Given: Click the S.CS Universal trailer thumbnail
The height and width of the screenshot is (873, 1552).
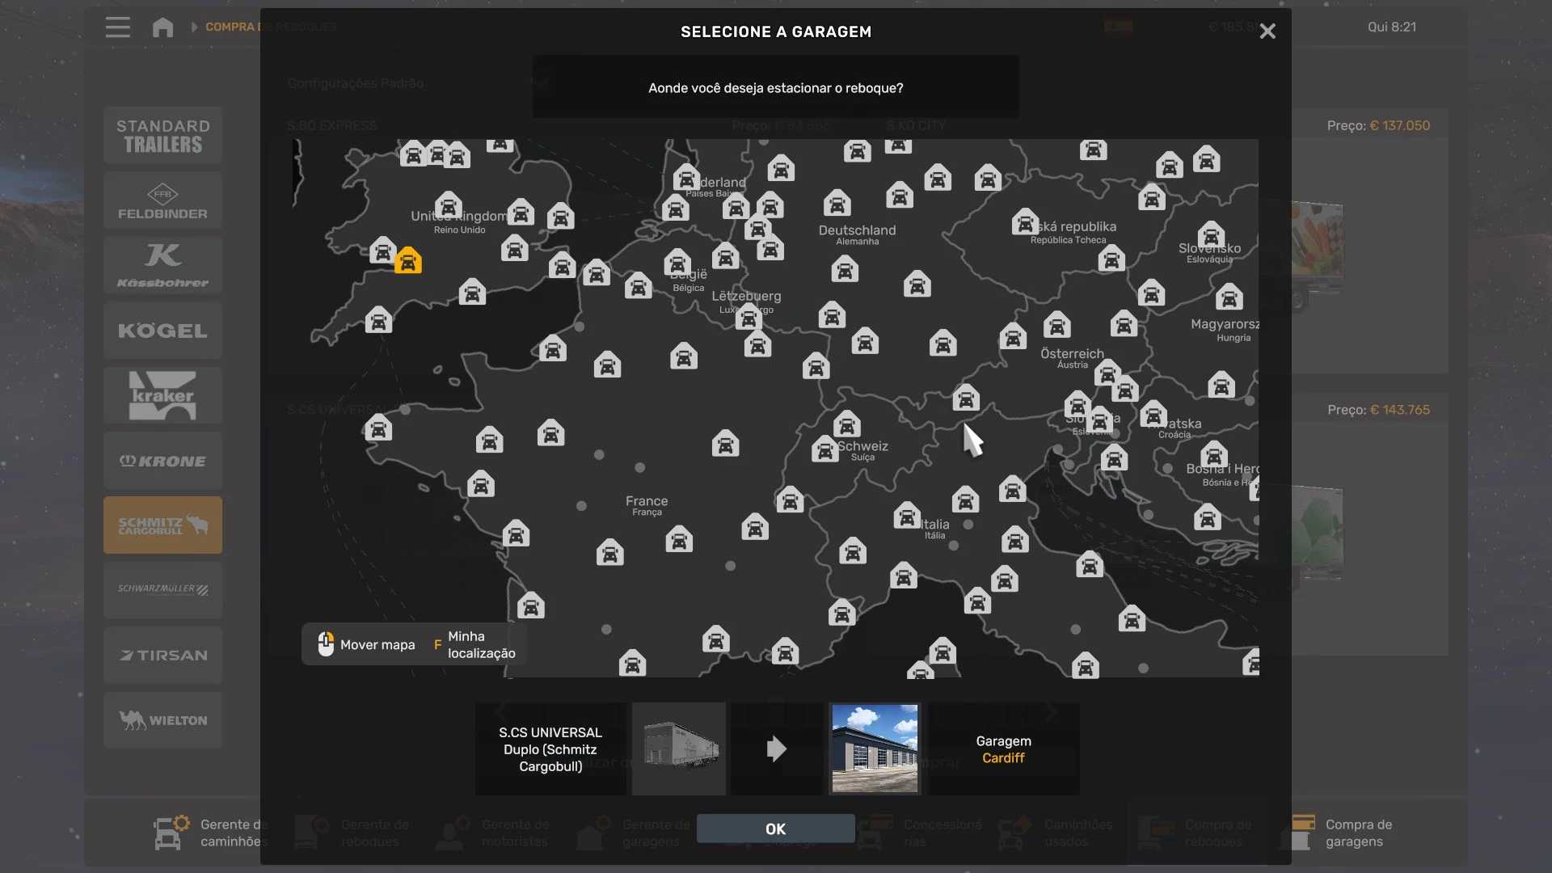Looking at the screenshot, I should pyautogui.click(x=678, y=749).
